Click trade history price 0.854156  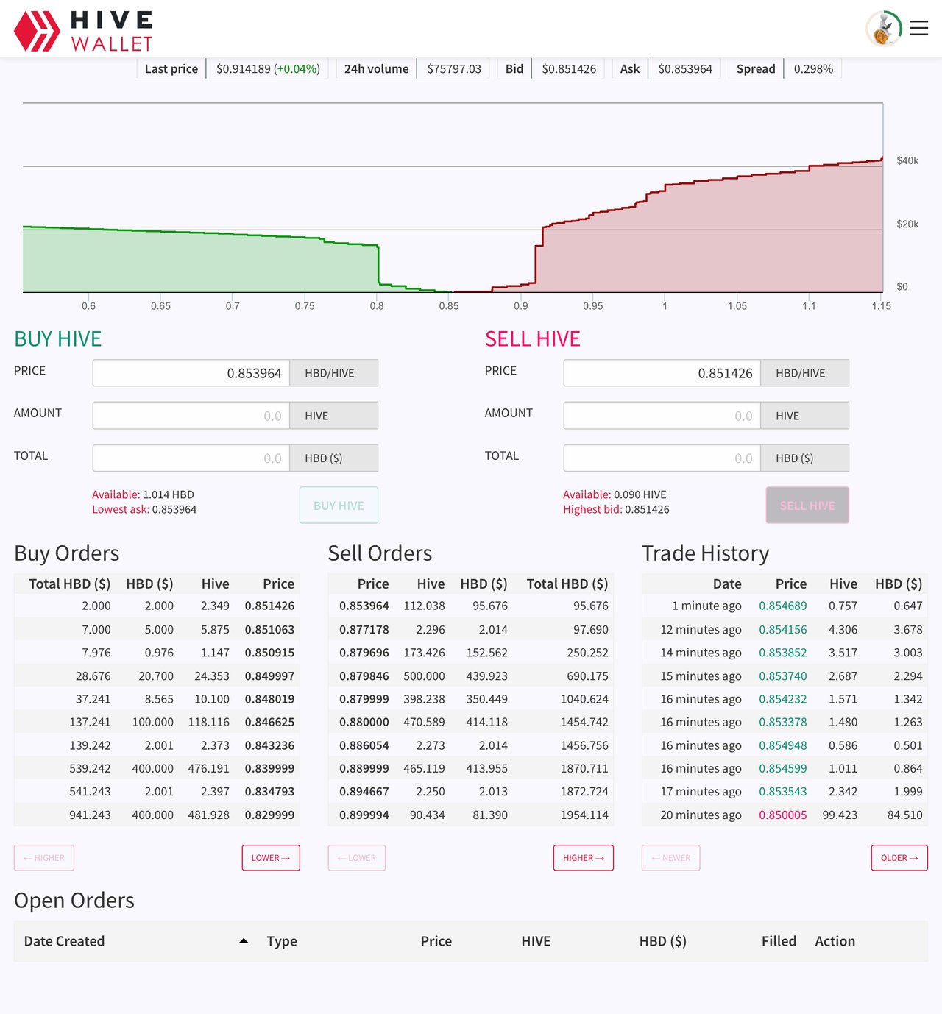tap(783, 629)
